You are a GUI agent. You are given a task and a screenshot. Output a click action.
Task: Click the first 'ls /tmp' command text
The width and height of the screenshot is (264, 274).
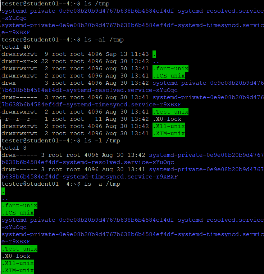(97, 4)
